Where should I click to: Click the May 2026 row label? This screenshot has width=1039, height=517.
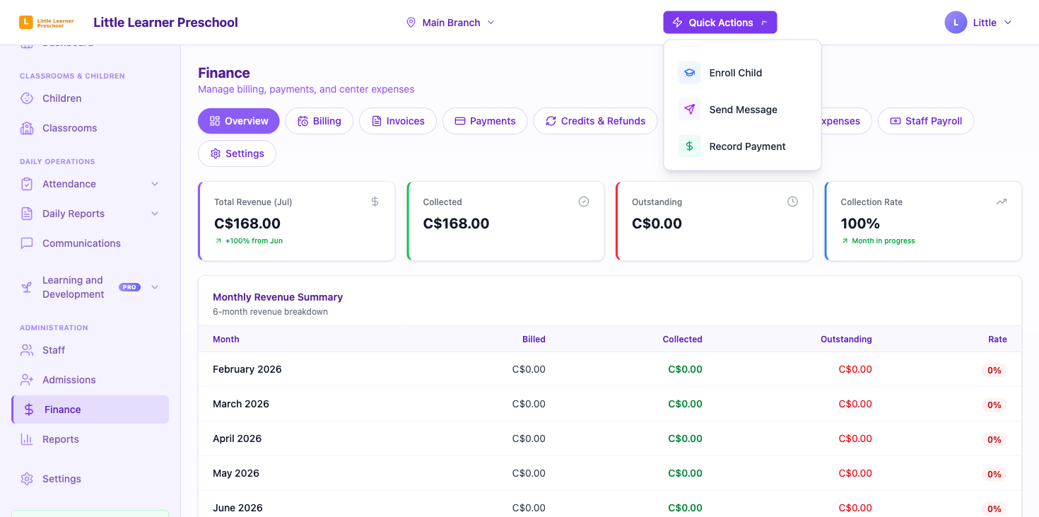[x=236, y=473]
